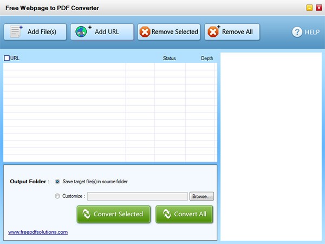
Task: Select the Customize output folder radio button
Action: 57,196
